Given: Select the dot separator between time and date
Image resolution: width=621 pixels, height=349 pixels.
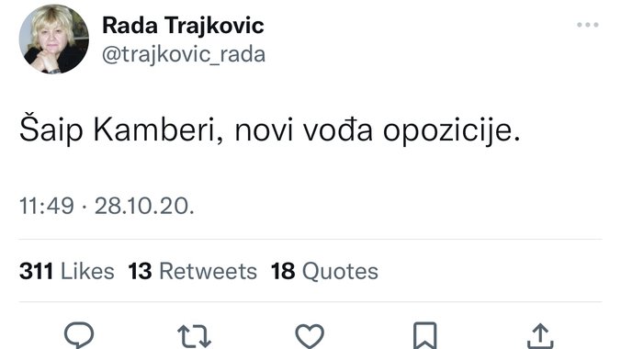Looking at the screenshot, I should (85, 208).
